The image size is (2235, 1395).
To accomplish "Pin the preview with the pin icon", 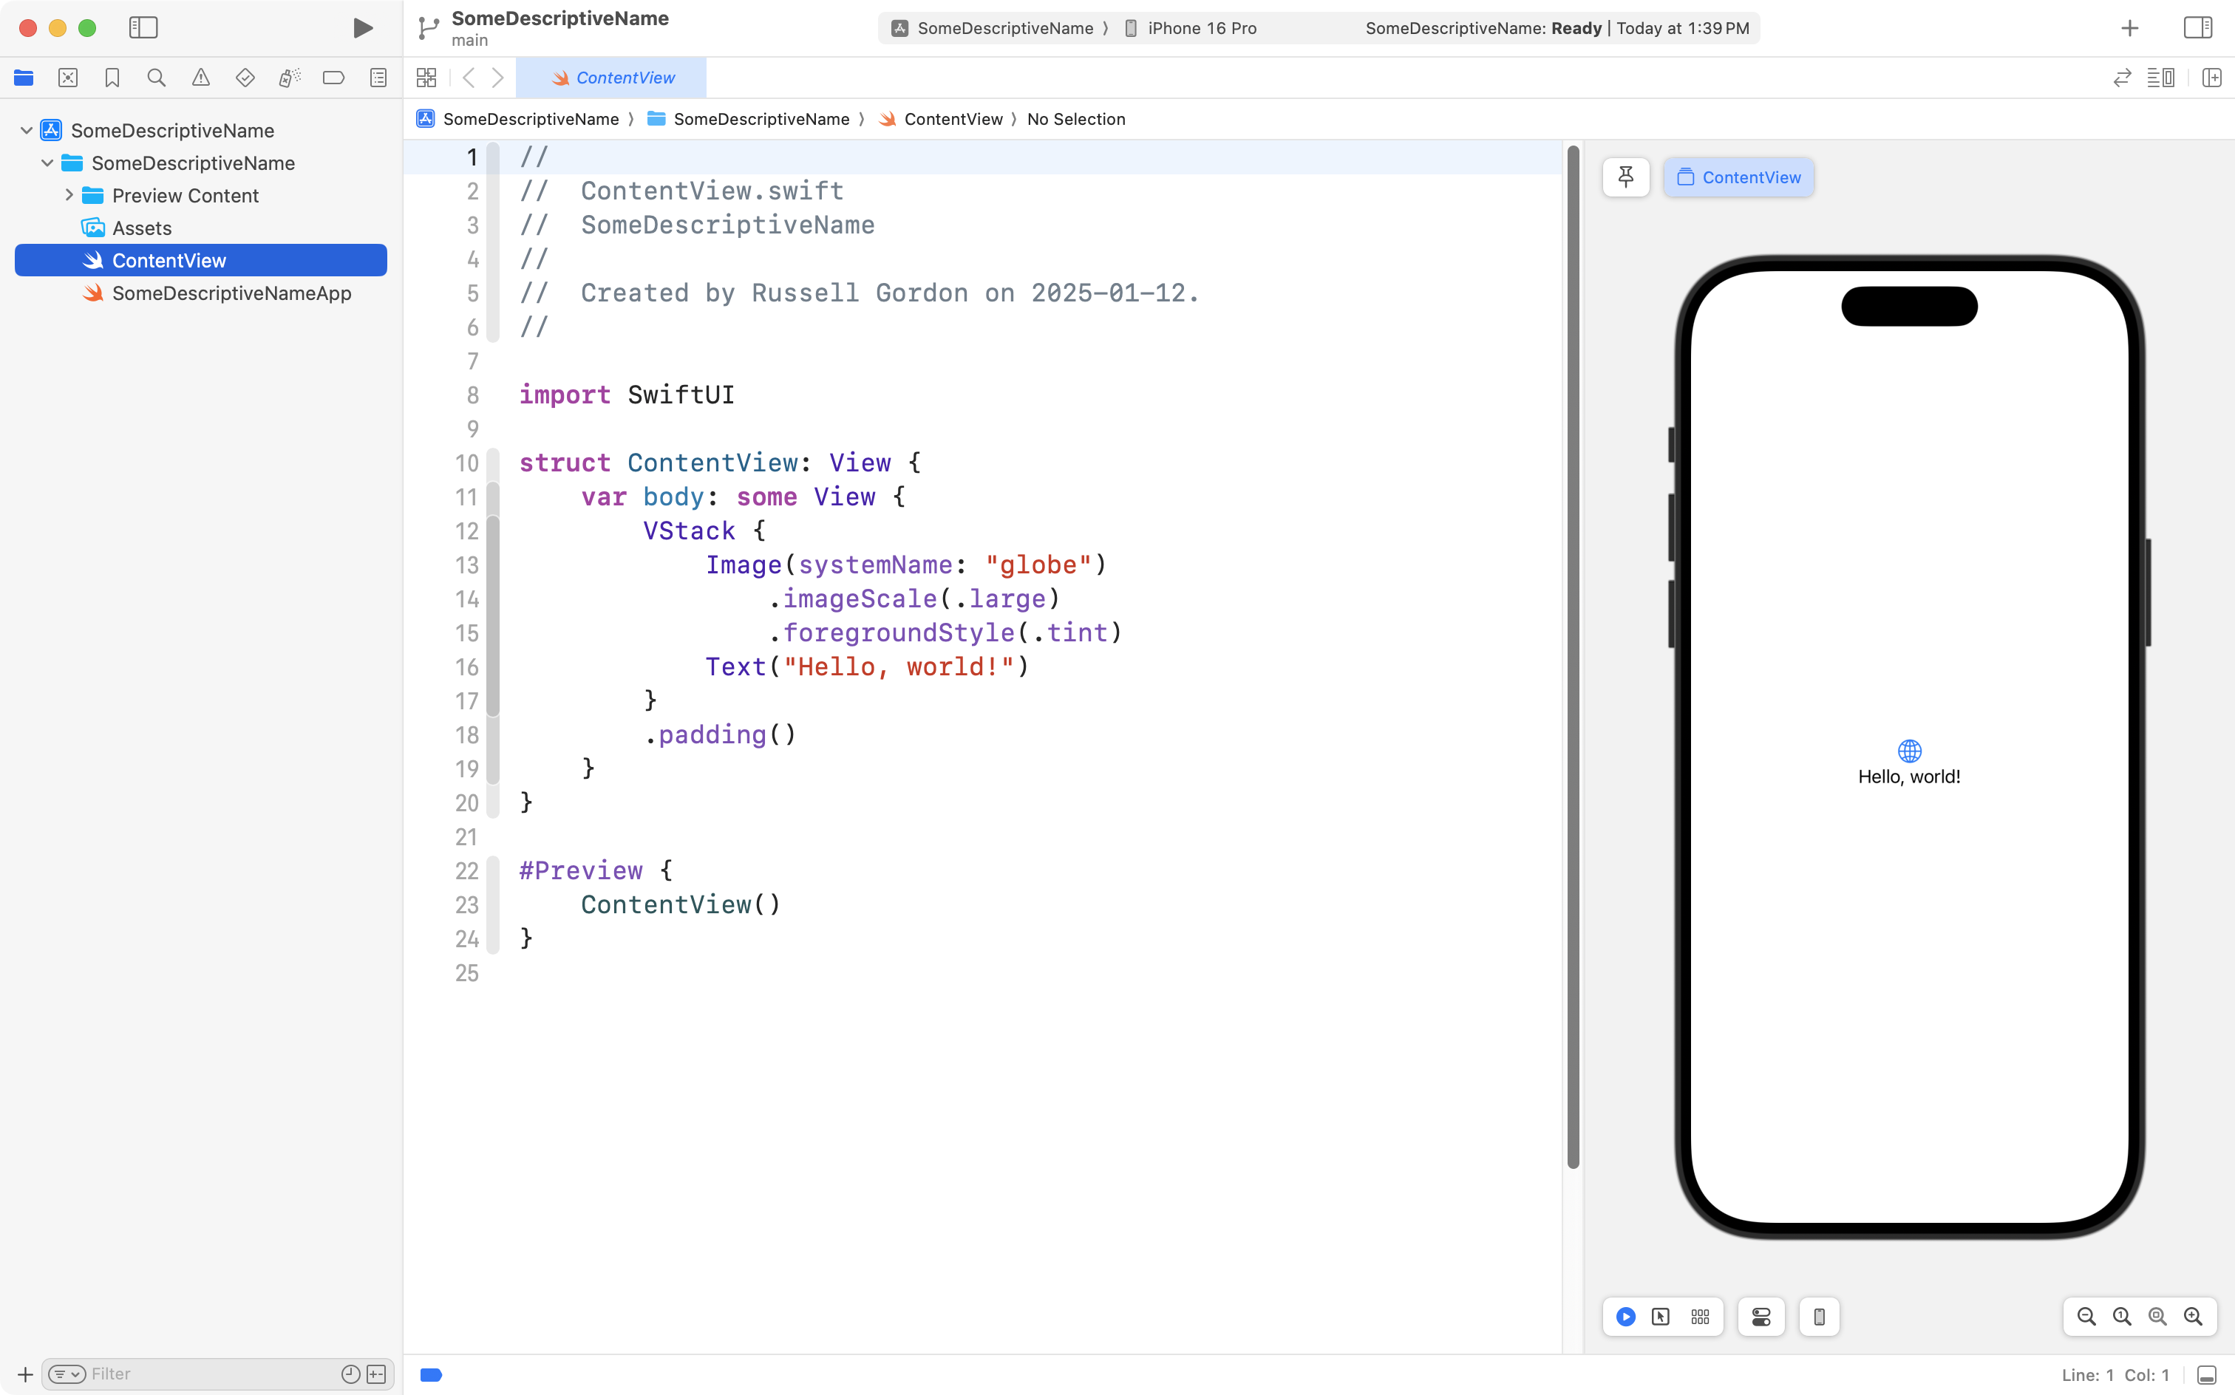I will [1625, 177].
